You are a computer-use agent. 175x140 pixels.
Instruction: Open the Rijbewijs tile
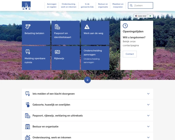[66, 58]
